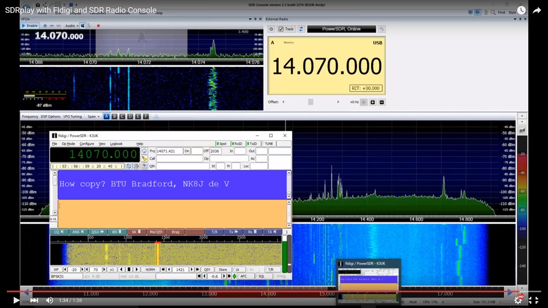Click the CQ macro button
The height and width of the screenshot is (308, 548).
tap(60, 232)
